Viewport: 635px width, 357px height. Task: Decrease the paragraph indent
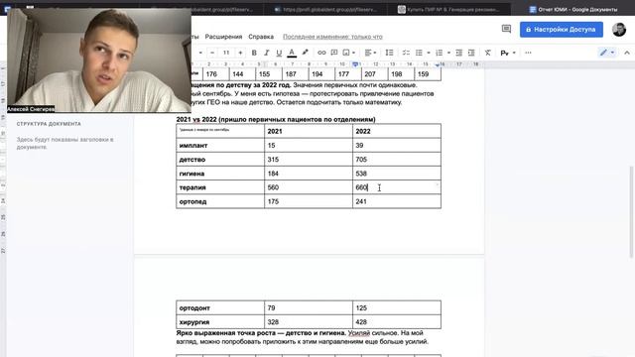coord(458,53)
